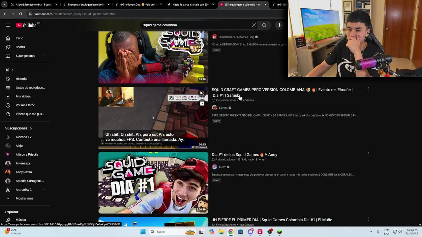Open Dia #1 de los Squid Games title
Image resolution: width=422 pixels, height=237 pixels.
pyautogui.click(x=244, y=155)
